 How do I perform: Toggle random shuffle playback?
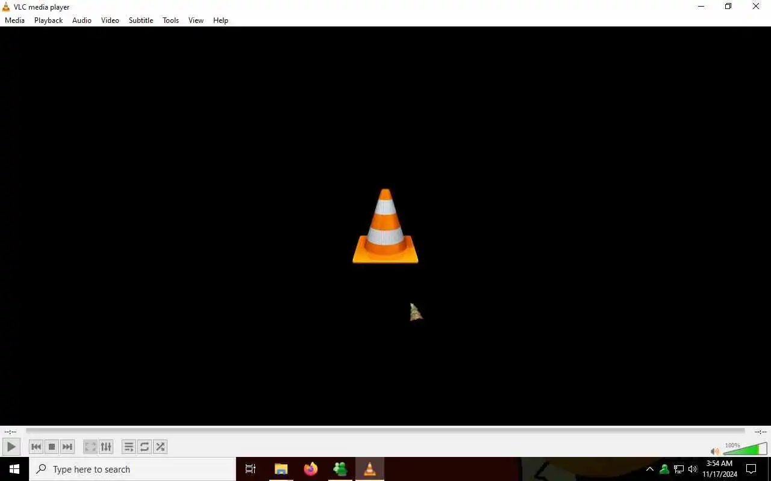(x=160, y=447)
